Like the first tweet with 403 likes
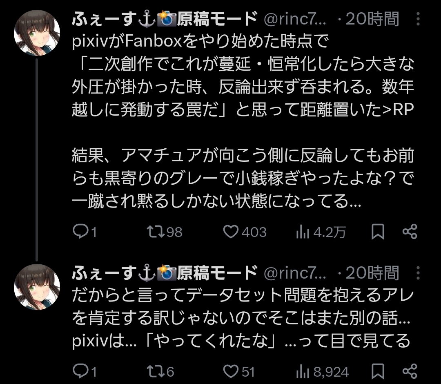441x384 pixels. pos(232,232)
